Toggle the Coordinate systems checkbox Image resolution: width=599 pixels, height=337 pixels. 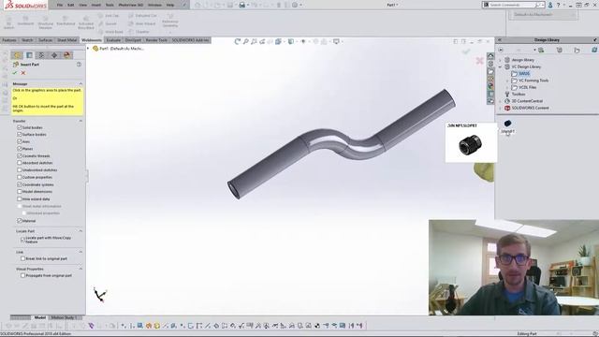(20, 184)
